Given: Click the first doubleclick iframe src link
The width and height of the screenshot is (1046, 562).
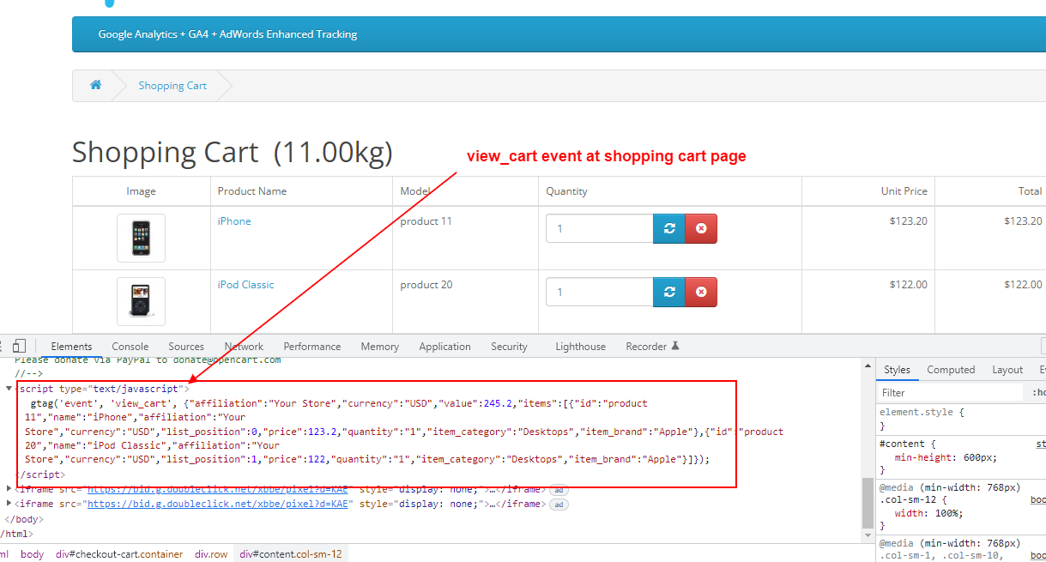Looking at the screenshot, I should tap(218, 489).
